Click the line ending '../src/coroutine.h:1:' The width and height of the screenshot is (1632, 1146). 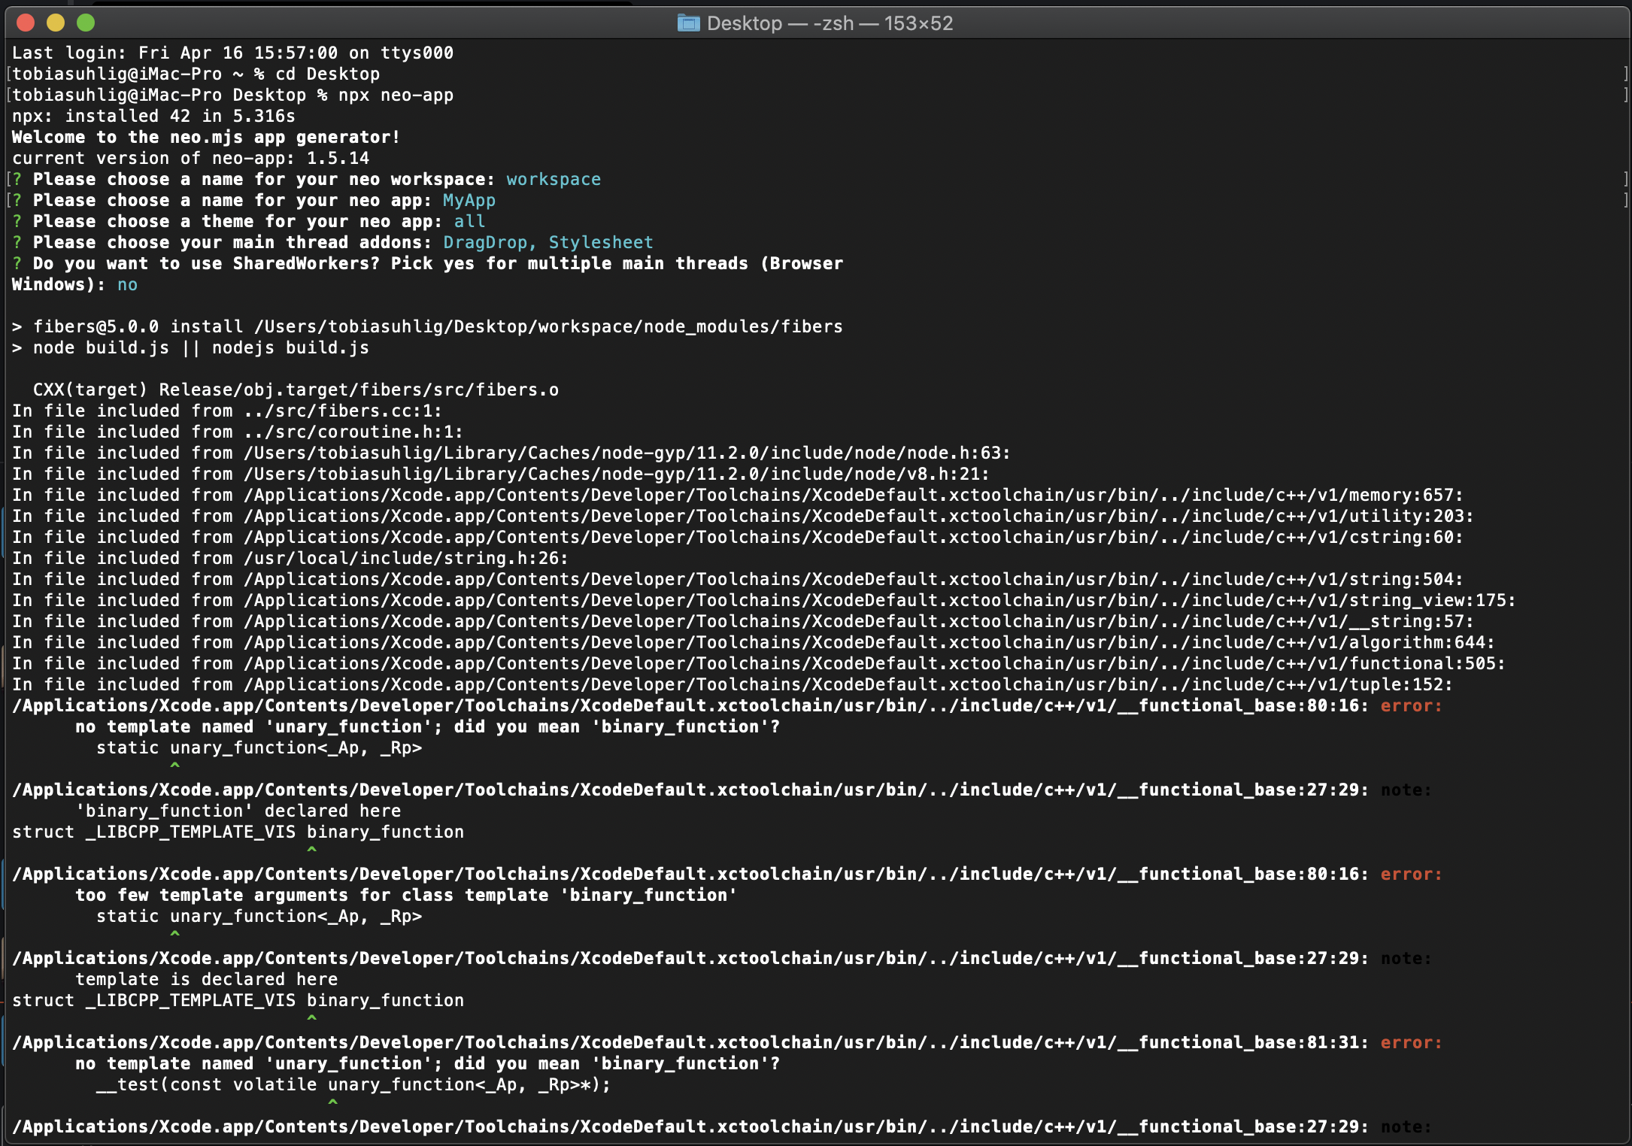tap(238, 432)
